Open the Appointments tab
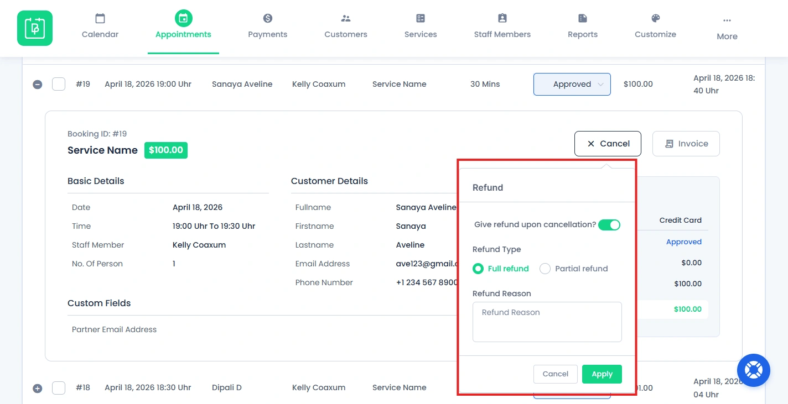Screen dimensions: 788x404 [x=183, y=34]
